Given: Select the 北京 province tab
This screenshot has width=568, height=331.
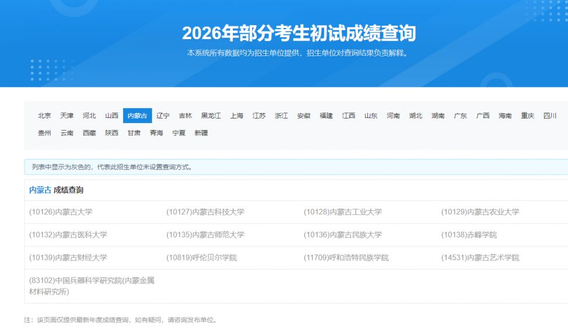Looking at the screenshot, I should tap(44, 116).
